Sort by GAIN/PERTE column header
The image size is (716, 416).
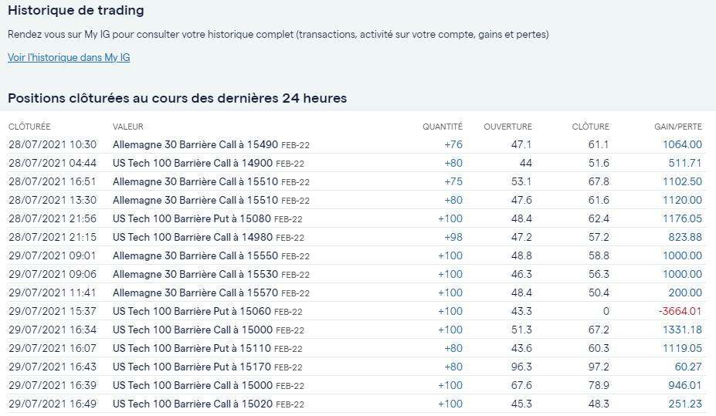(677, 127)
